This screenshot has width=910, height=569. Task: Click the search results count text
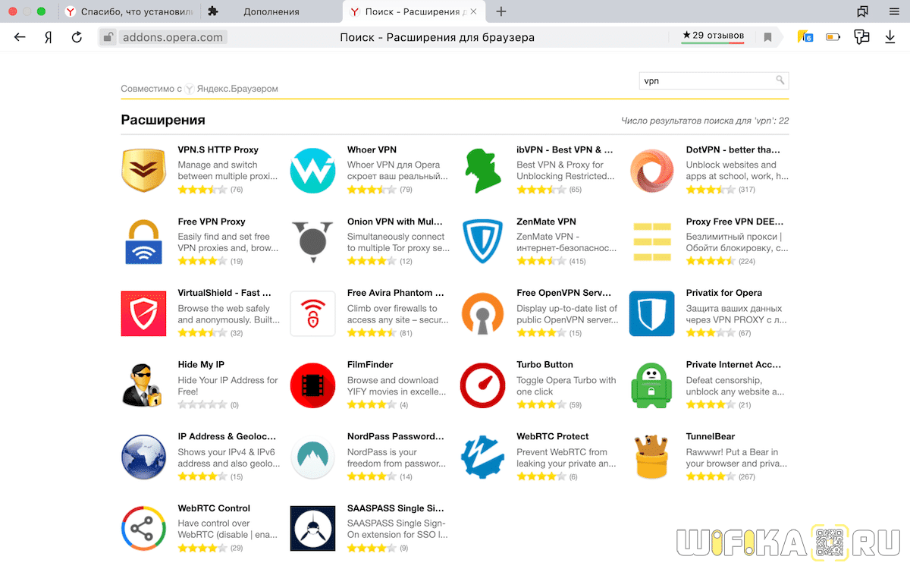click(704, 121)
